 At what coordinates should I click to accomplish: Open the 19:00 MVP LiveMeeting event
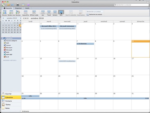[x=67, y=61]
